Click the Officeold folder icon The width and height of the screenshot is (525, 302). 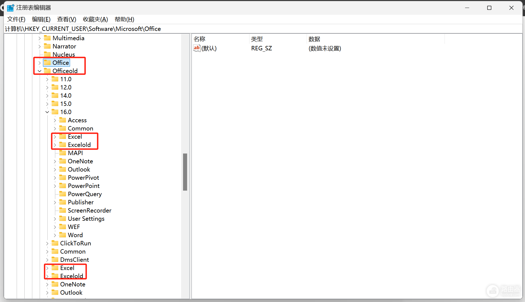[x=47, y=71]
